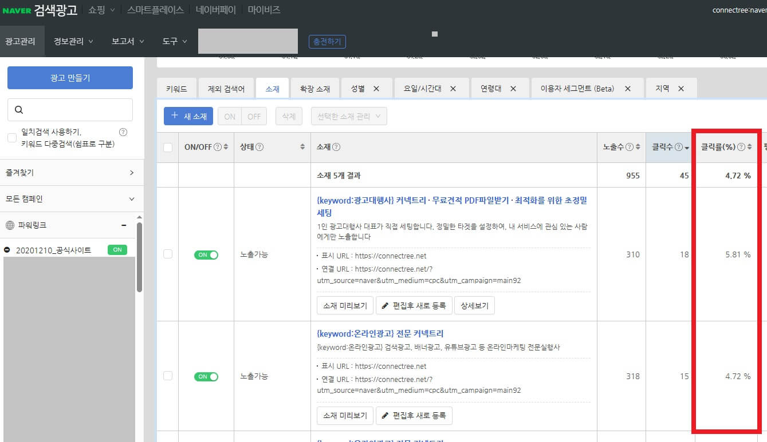
Task: Click the globe icon beside 파워링크
Action: 10,225
